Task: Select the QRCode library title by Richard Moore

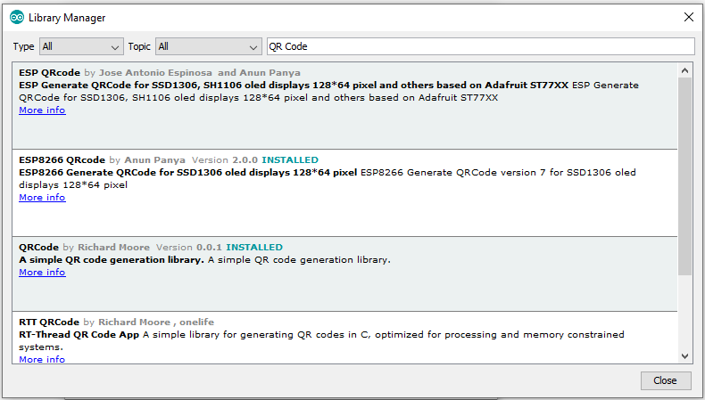Action: 38,248
